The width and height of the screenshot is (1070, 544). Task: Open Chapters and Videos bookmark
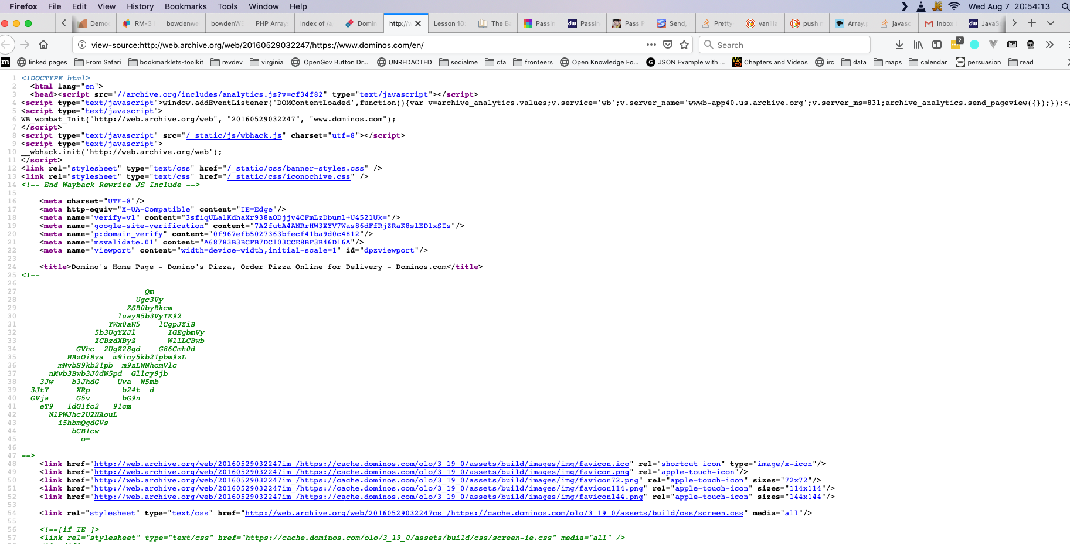coord(770,62)
